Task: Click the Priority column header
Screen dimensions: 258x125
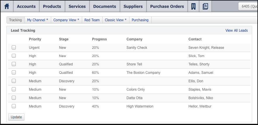Action: point(35,39)
